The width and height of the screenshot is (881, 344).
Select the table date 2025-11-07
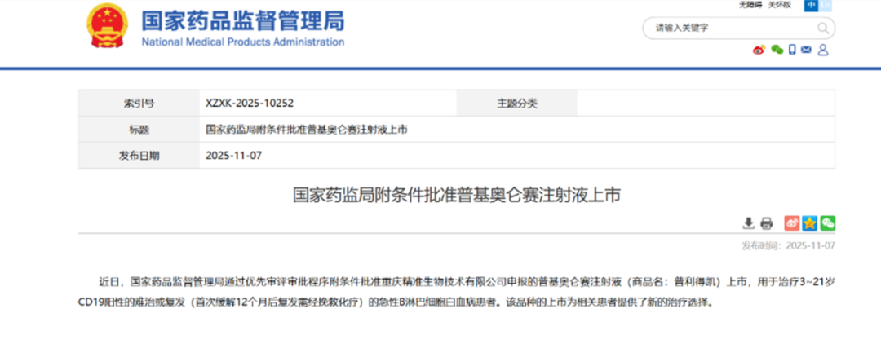click(234, 156)
